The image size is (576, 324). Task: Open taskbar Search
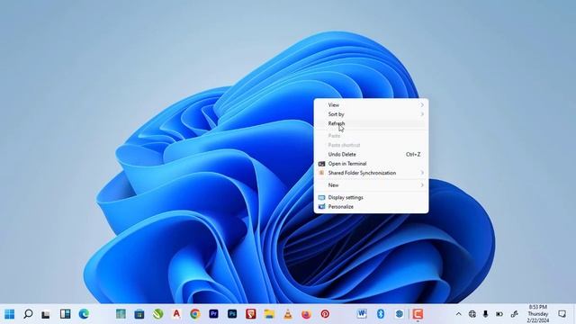(x=28, y=314)
